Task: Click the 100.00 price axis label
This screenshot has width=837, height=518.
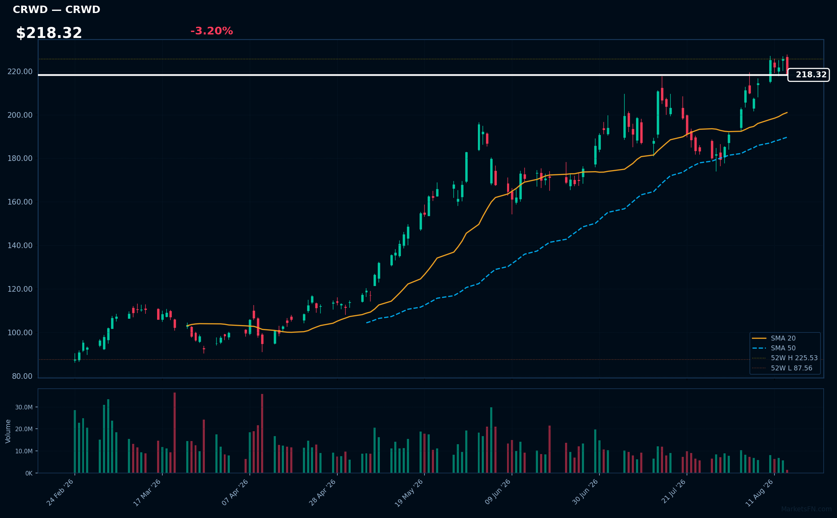Action: coord(20,332)
